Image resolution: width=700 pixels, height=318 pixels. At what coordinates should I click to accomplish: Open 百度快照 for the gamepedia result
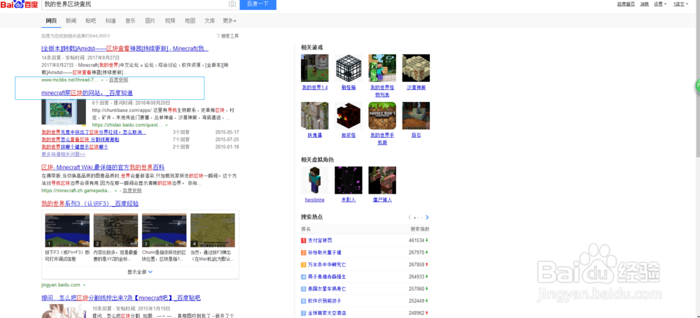pos(132,190)
